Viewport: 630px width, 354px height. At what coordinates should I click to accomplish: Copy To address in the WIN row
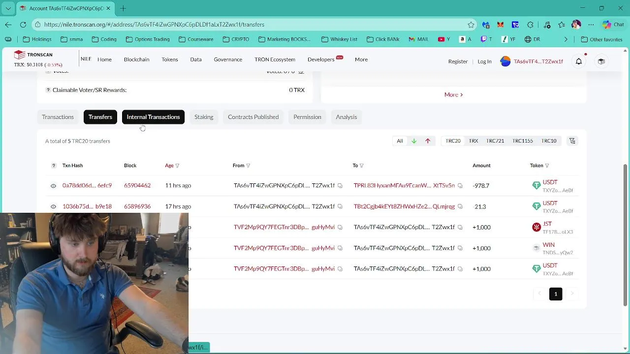[x=460, y=248]
